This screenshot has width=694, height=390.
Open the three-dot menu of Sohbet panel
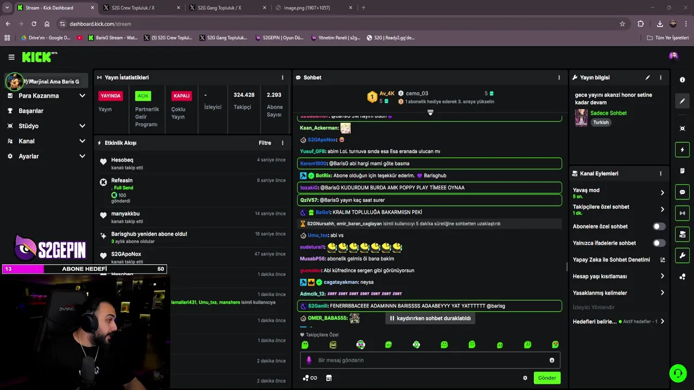click(559, 77)
